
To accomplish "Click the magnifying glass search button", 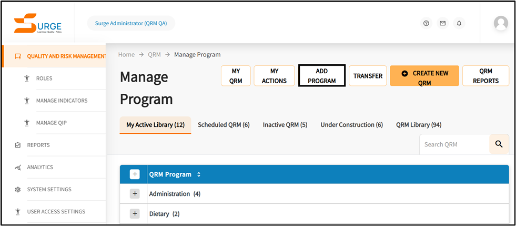I will (x=499, y=144).
